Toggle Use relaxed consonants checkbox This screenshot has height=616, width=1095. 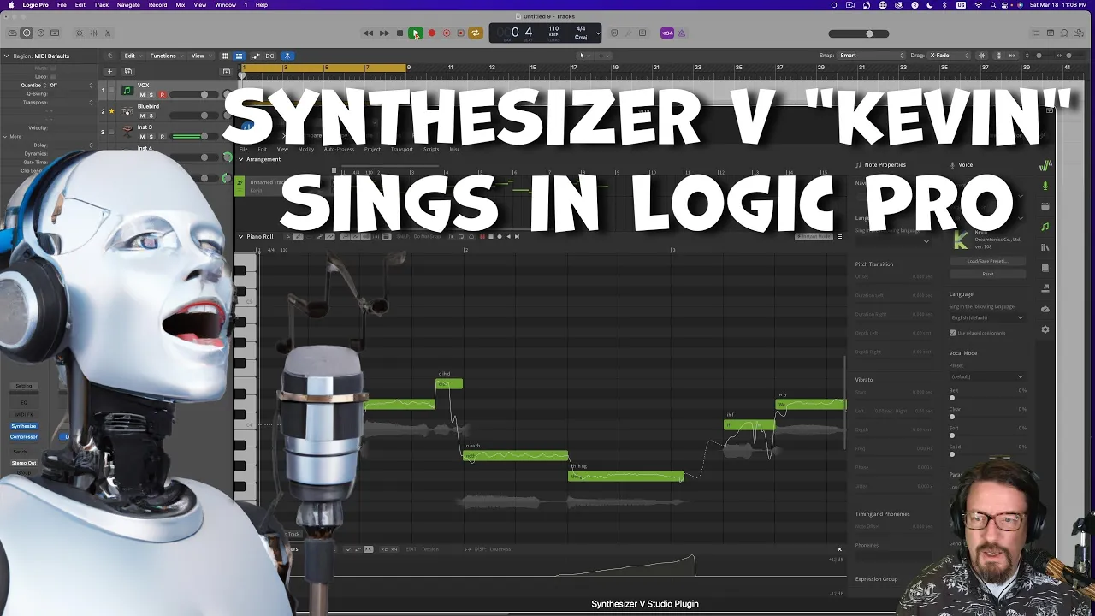point(952,333)
